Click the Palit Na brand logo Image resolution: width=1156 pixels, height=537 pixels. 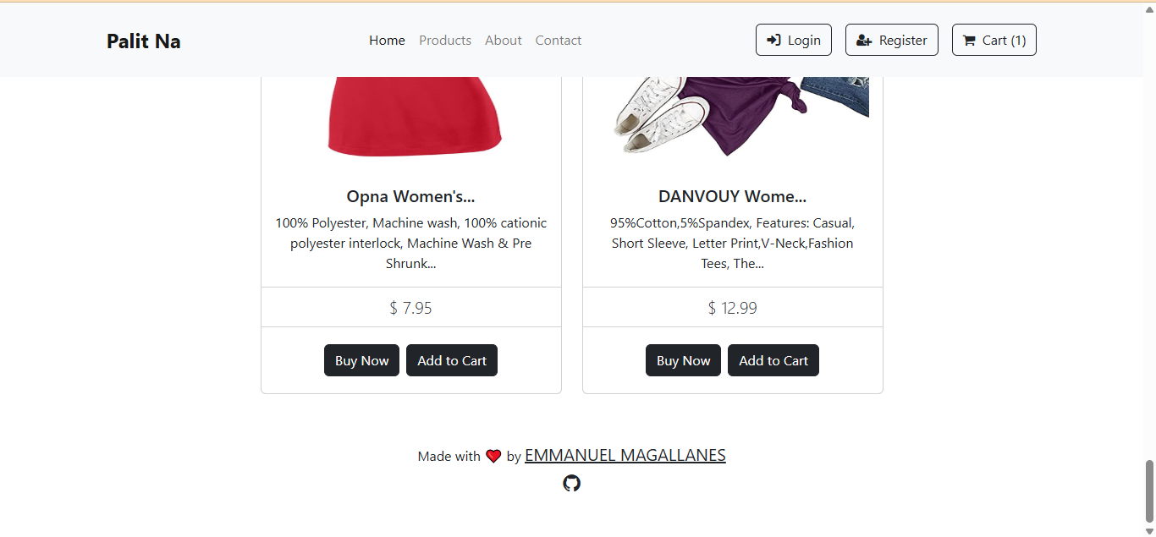(x=144, y=41)
